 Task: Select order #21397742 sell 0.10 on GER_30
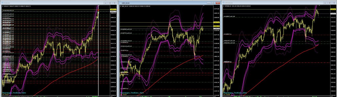126,33
